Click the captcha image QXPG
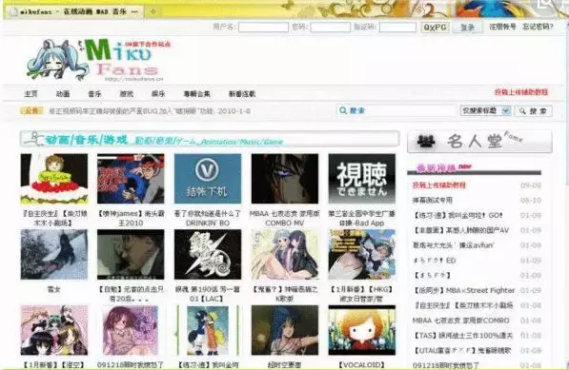The width and height of the screenshot is (569, 370). pos(435,28)
